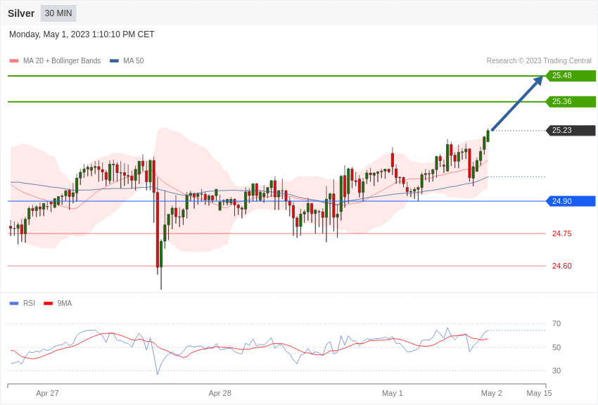Toggle the RSI legend marker

pyautogui.click(x=14, y=304)
